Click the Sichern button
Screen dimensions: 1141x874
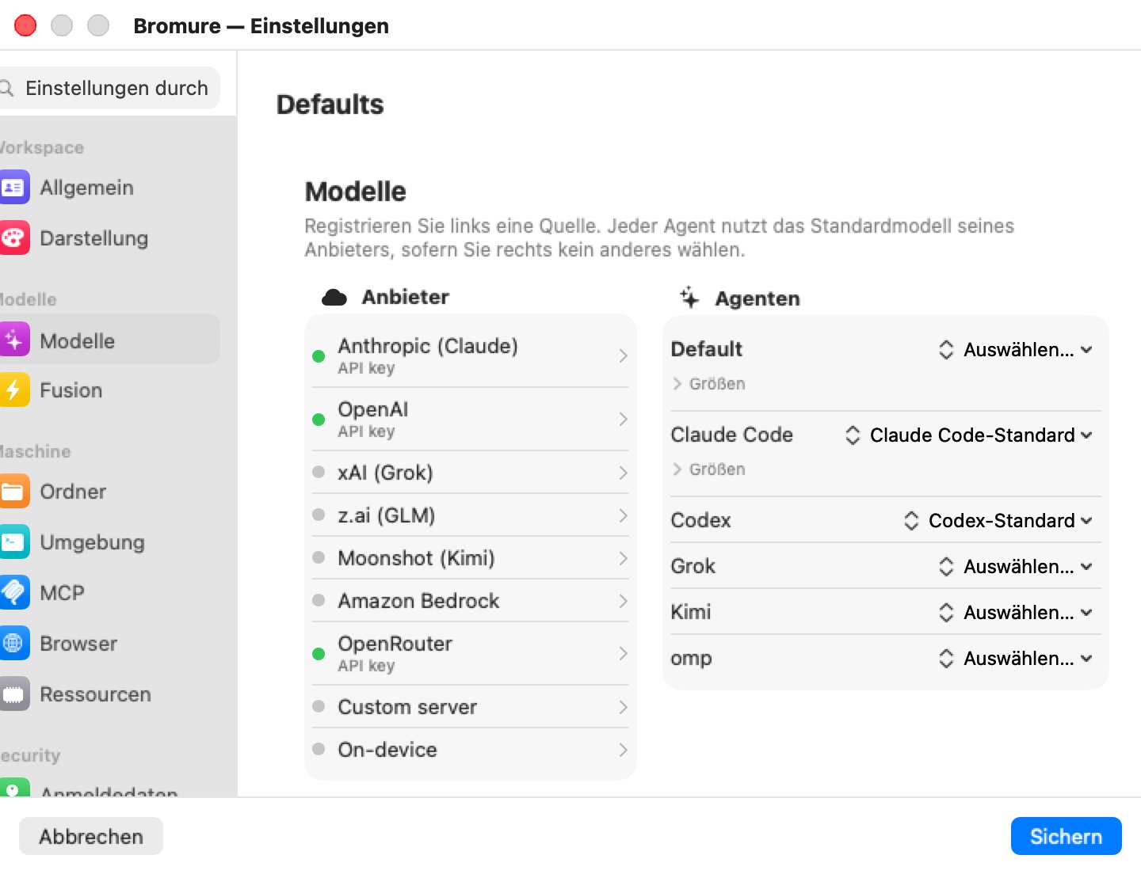click(x=1066, y=836)
